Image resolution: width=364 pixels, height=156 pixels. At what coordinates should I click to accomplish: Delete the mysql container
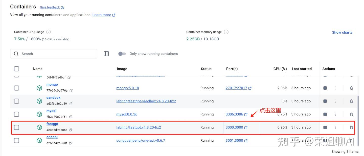(351, 114)
